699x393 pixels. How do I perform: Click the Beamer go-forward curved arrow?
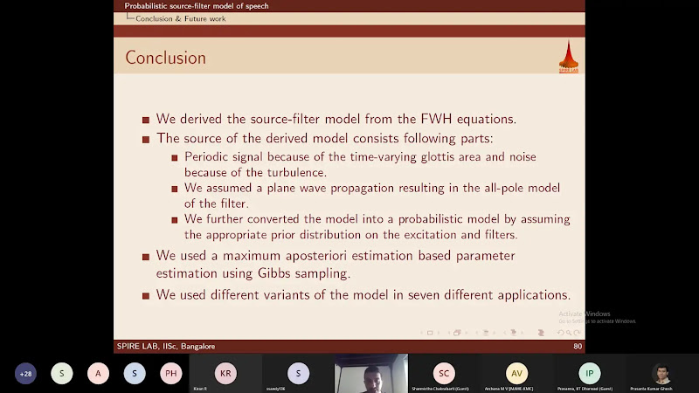(577, 333)
